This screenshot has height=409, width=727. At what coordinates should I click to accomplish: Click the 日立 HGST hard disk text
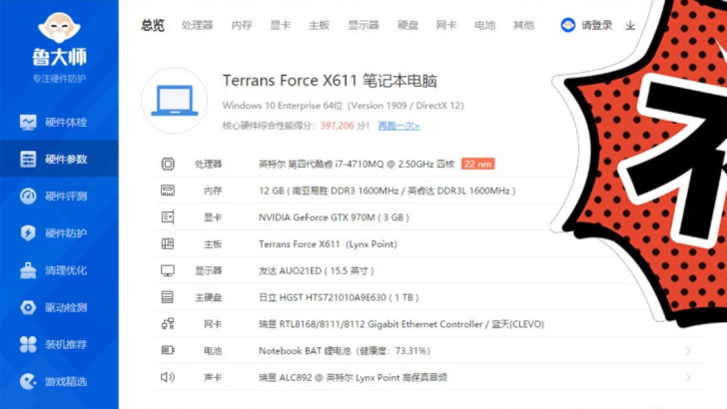tap(339, 297)
